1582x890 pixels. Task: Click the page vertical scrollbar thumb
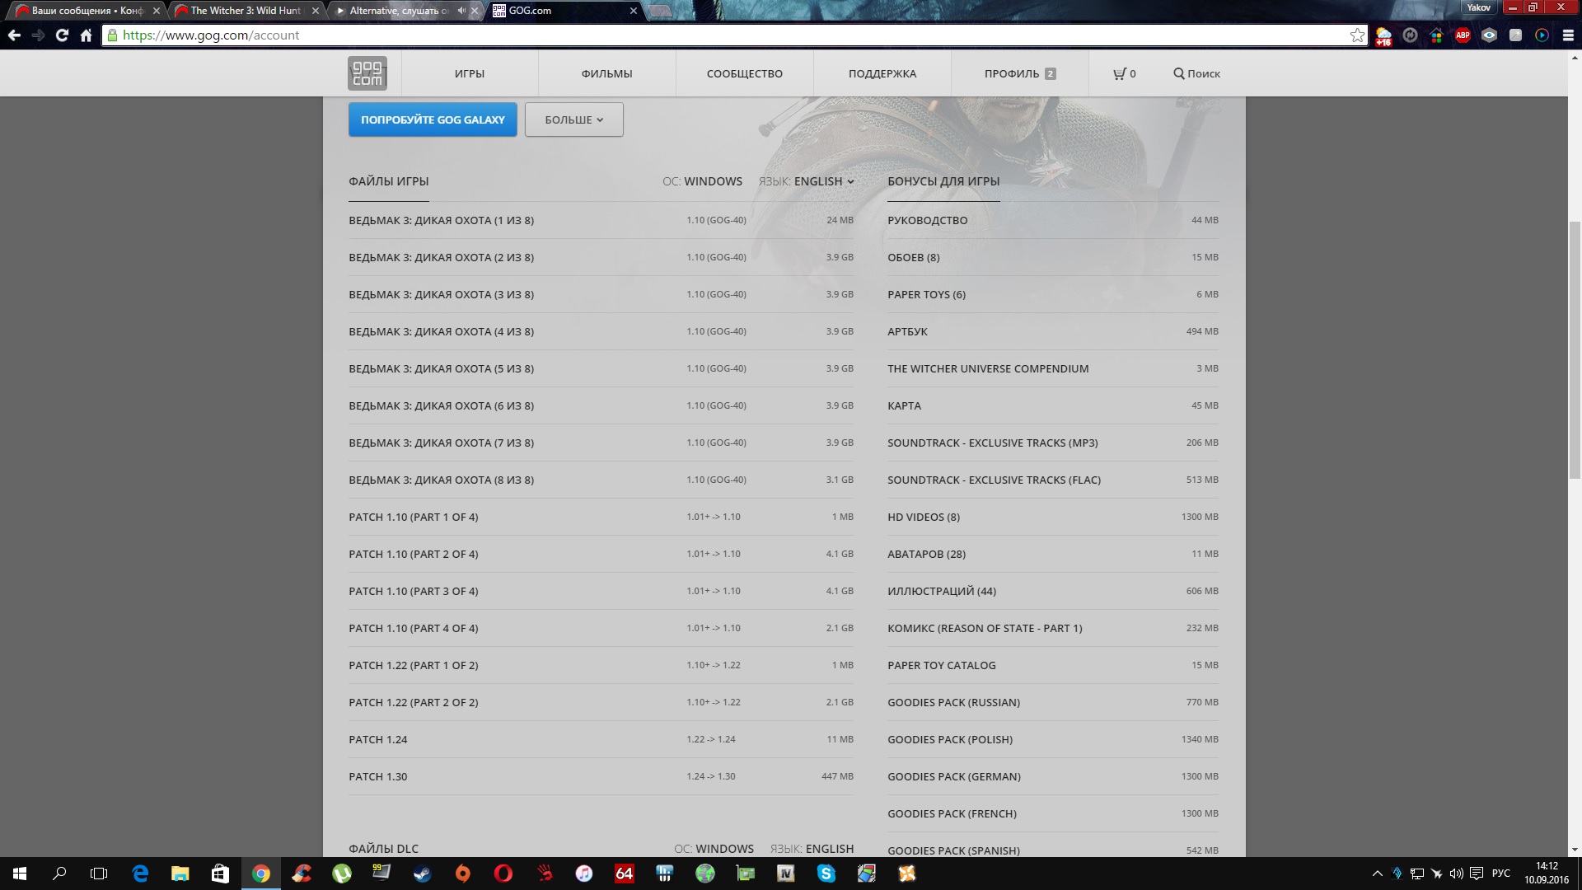point(1575,350)
